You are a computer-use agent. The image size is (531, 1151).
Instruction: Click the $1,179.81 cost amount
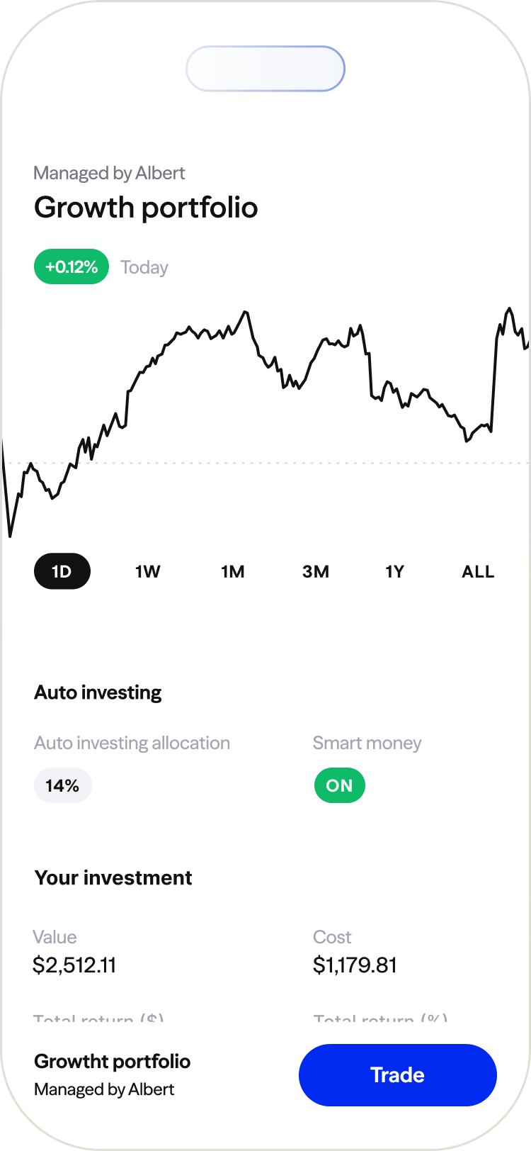coord(355,965)
